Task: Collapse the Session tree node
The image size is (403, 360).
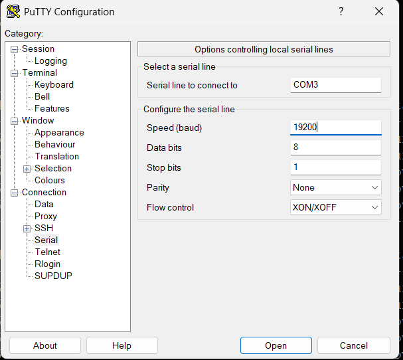Action: click(x=14, y=49)
